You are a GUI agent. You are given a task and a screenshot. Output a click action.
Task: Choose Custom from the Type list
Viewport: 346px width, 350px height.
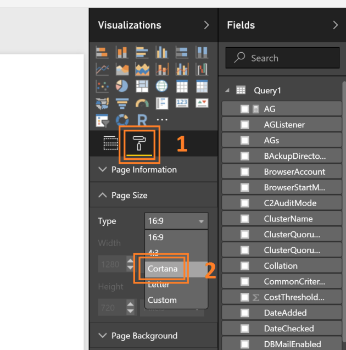pos(176,300)
